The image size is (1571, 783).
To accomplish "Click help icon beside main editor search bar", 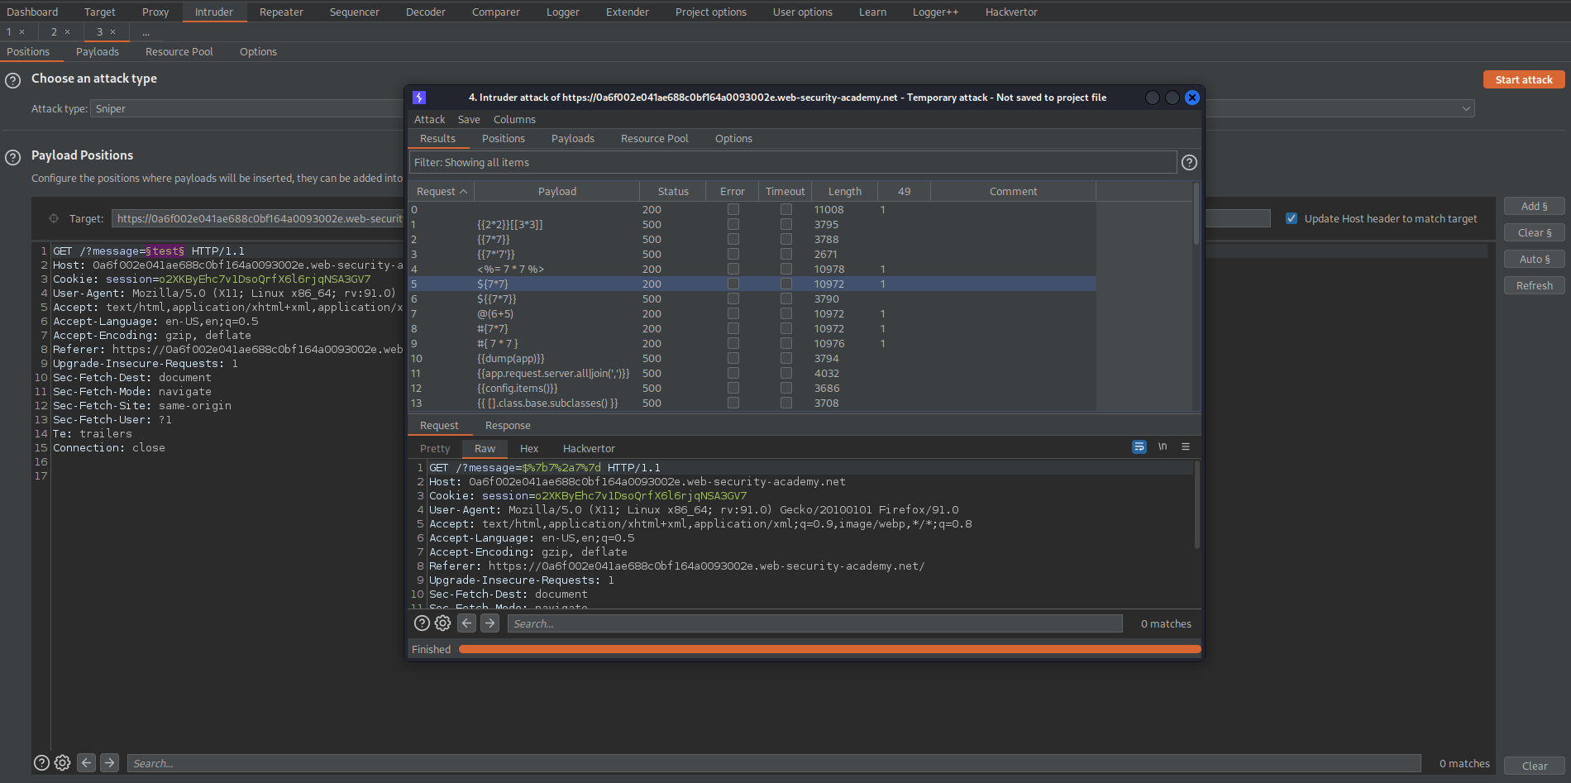I will [x=41, y=763].
